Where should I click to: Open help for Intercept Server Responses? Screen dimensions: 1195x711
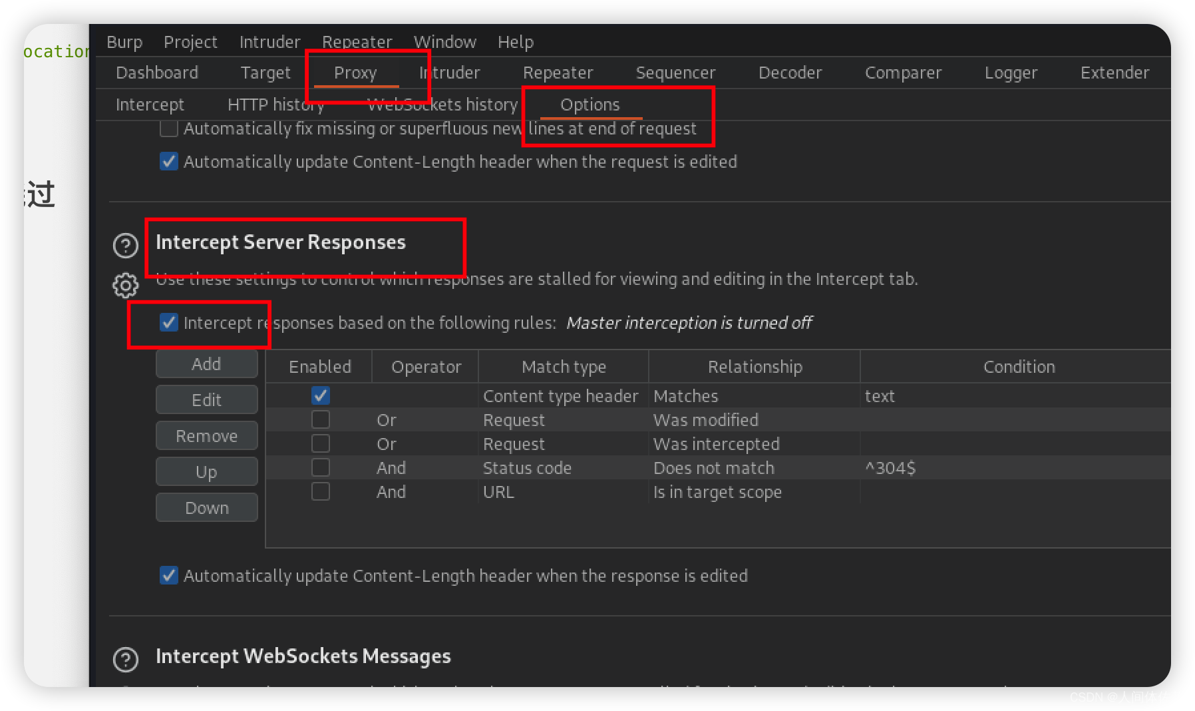[126, 245]
